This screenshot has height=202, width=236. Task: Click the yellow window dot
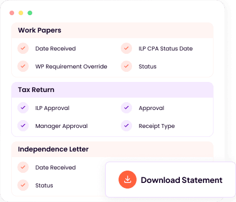coord(21,13)
